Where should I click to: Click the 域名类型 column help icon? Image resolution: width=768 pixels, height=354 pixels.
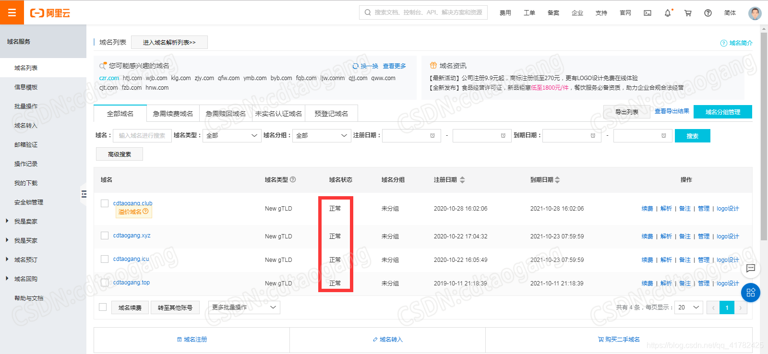pos(293,179)
